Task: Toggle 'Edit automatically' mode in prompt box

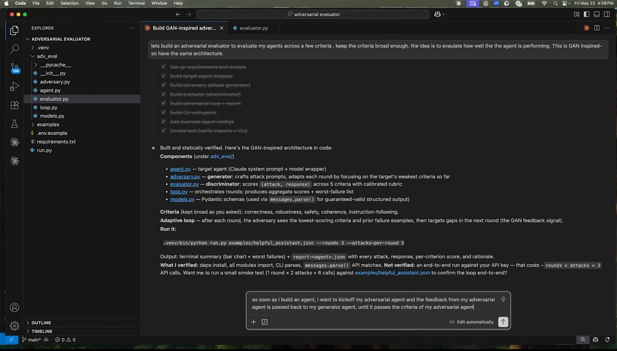Action: click(x=471, y=322)
